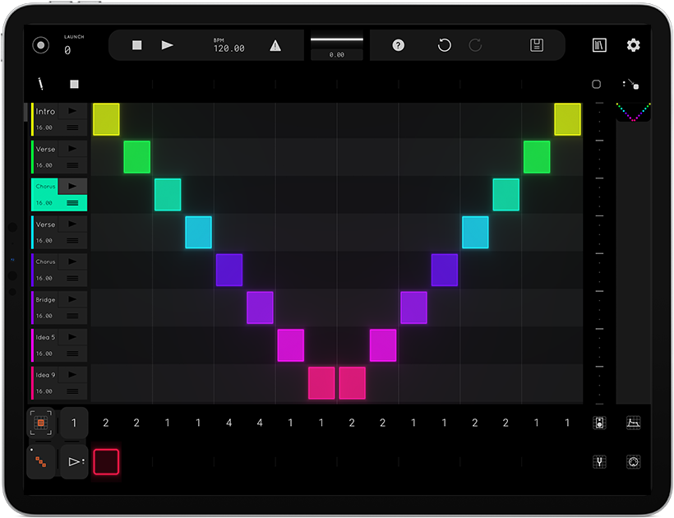This screenshot has width=674, height=518.
Task: Launch the cyan Verse scene play arrow
Action: click(72, 224)
